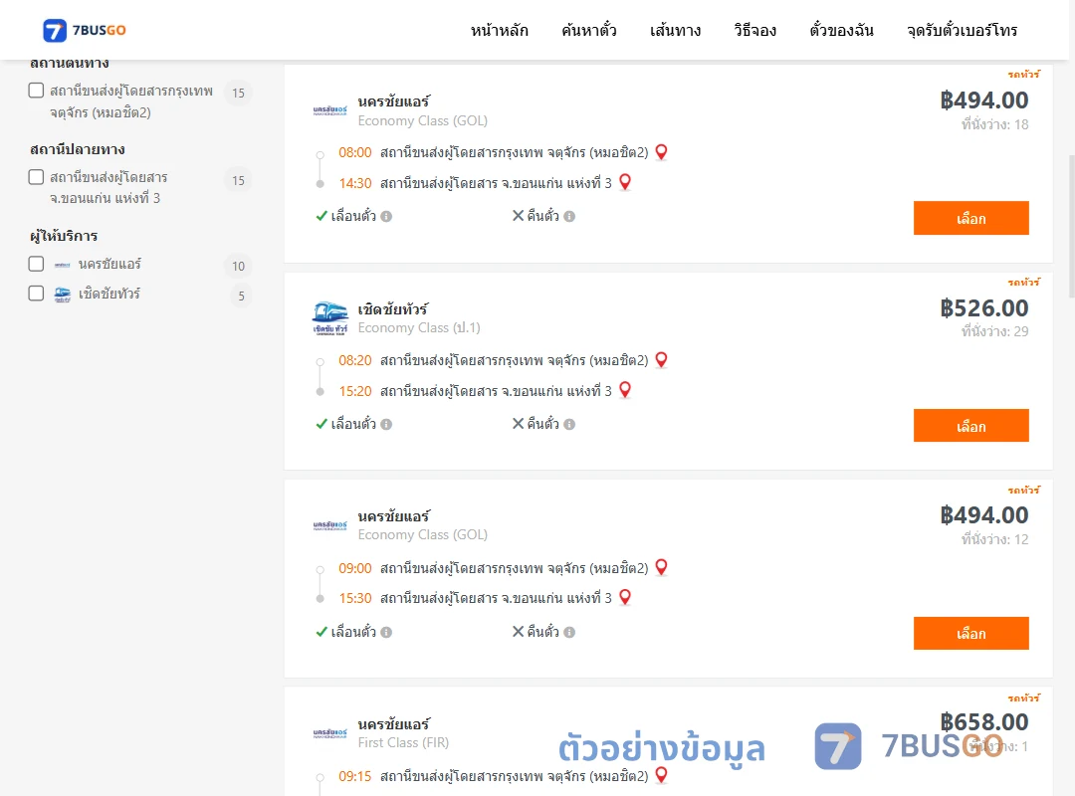
Task: Click First Class (FIR) label
Action: (403, 742)
